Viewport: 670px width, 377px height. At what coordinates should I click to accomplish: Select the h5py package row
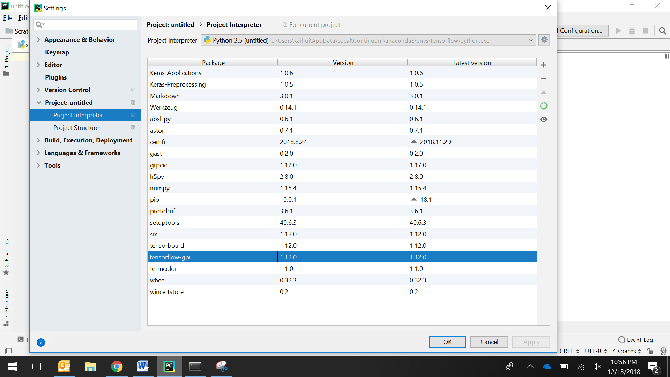point(342,177)
